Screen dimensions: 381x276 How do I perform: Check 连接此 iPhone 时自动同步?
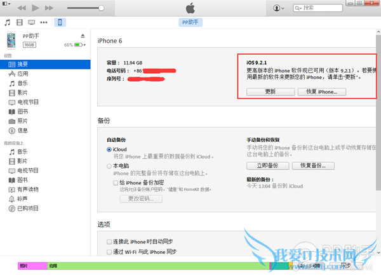click(x=109, y=242)
